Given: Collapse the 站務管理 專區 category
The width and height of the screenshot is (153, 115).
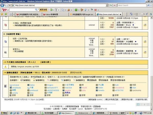Looking at the screenshot, I should point(4,34).
